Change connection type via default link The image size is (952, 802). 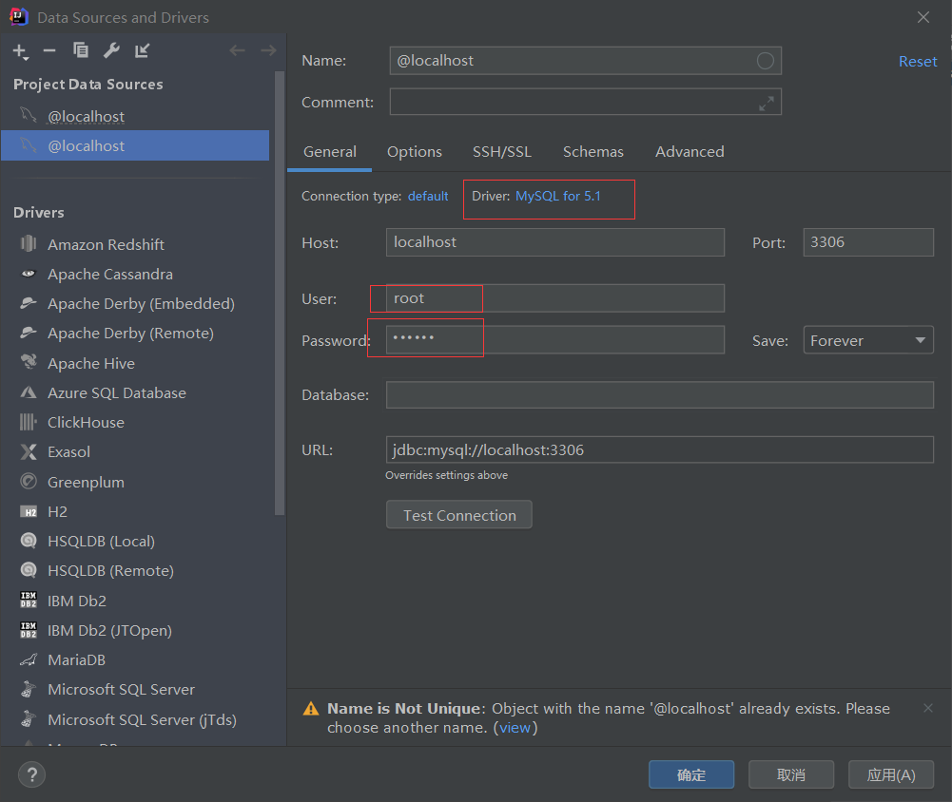click(428, 196)
